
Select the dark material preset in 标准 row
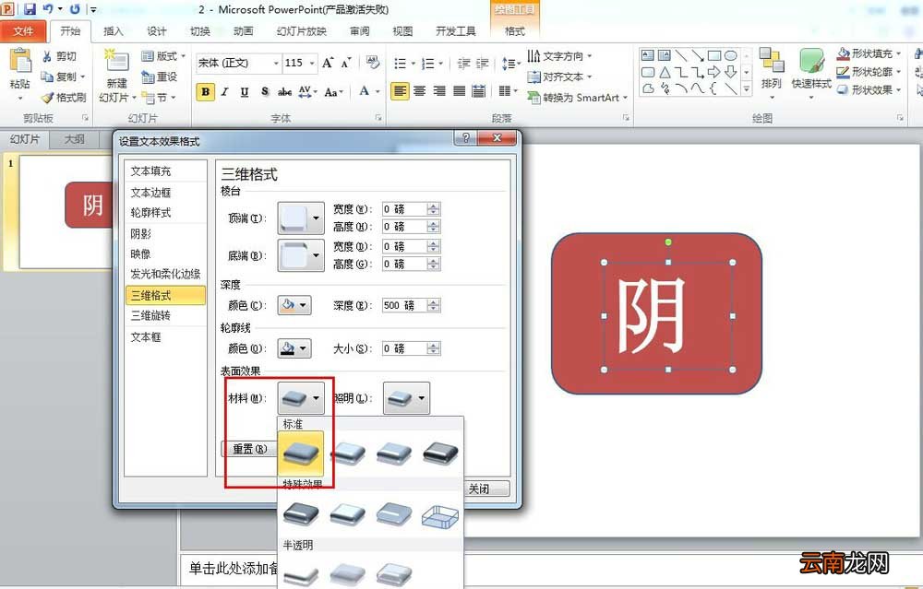click(x=440, y=454)
